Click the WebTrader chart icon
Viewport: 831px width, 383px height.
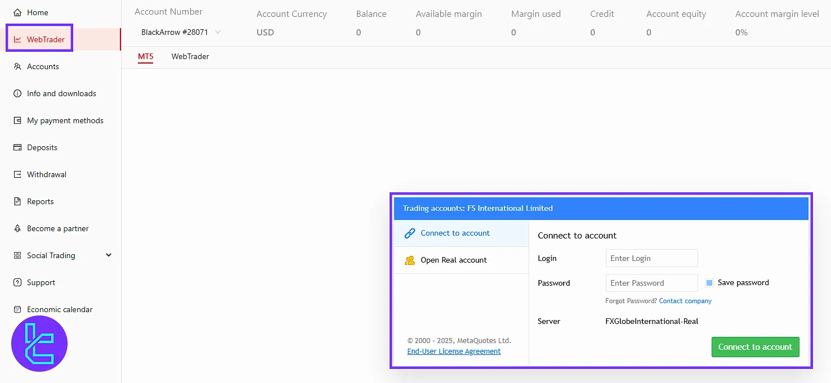tap(17, 39)
